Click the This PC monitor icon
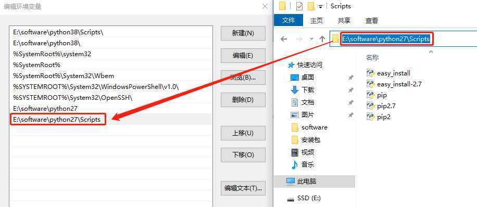Screen dimensions: 477x207 point(291,182)
